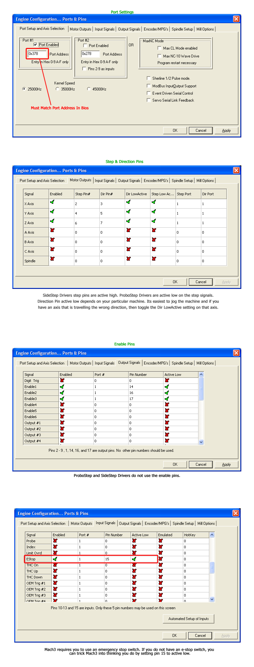Toggle EStop Emulated red X

click(161, 559)
